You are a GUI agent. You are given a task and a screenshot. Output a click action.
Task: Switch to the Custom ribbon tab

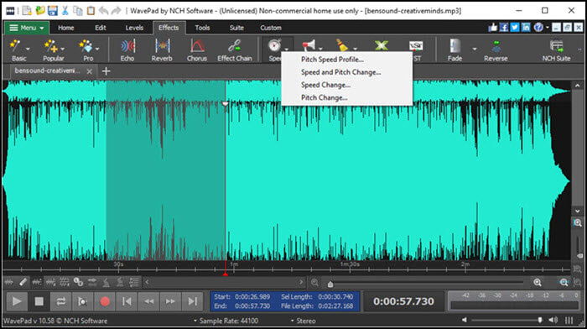click(271, 28)
